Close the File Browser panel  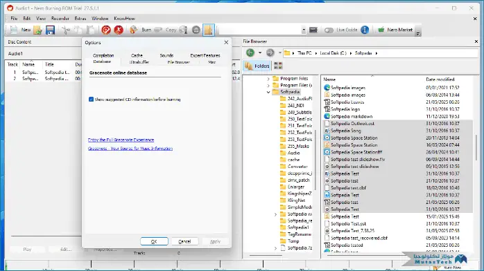coord(476,41)
